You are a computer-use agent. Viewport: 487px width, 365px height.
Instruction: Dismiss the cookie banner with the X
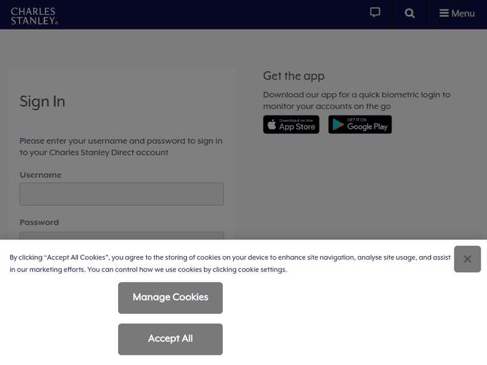(467, 259)
